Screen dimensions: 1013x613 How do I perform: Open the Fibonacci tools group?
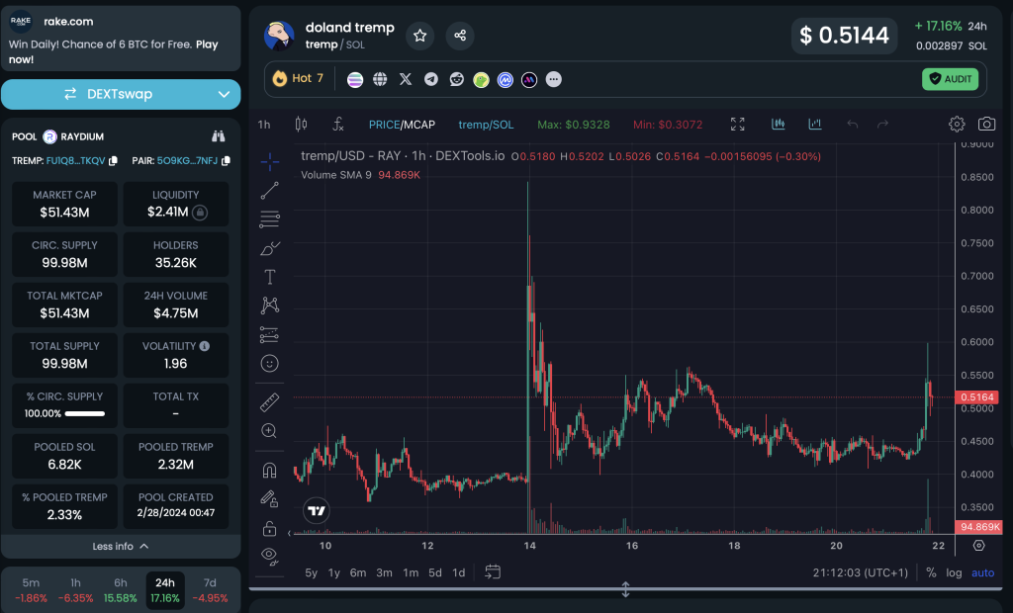tap(269, 219)
